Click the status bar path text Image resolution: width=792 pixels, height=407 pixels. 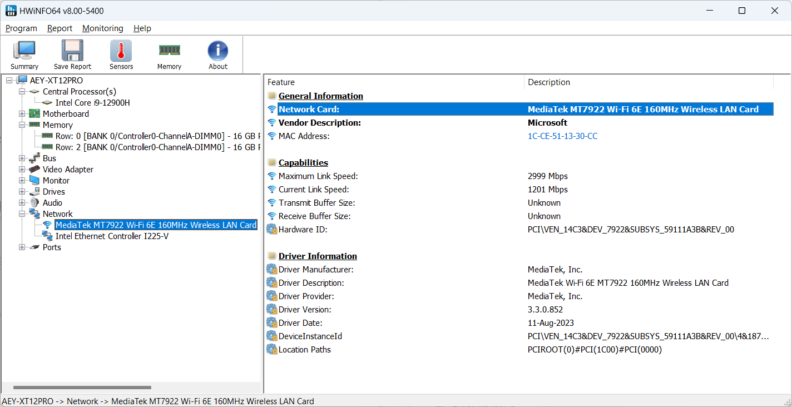tap(158, 401)
